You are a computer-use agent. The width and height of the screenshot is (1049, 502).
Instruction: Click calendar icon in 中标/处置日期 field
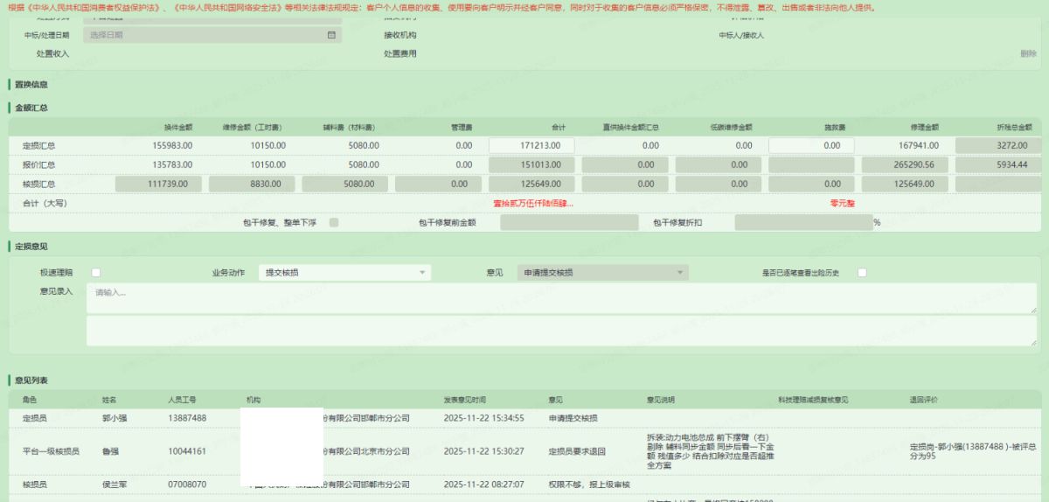331,36
